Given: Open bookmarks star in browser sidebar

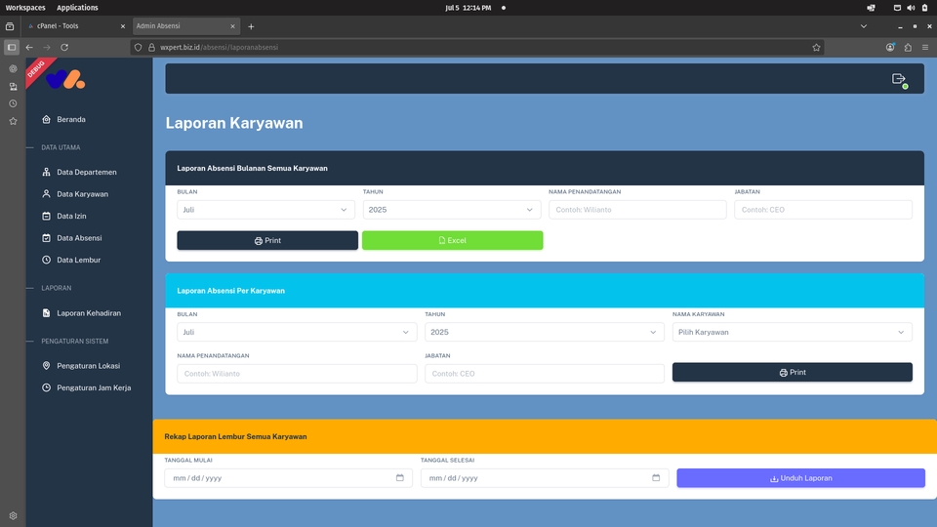Looking at the screenshot, I should click(13, 121).
